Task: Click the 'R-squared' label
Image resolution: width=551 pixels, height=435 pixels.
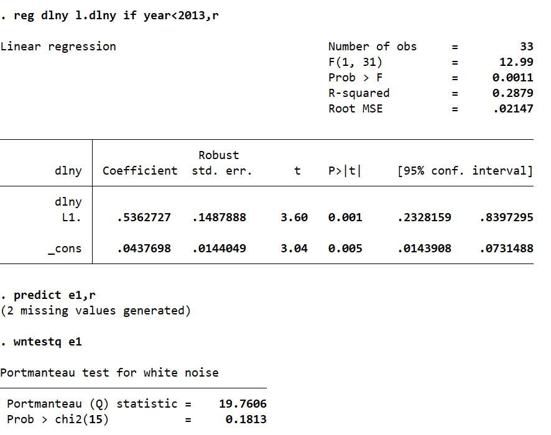Action: 359,93
